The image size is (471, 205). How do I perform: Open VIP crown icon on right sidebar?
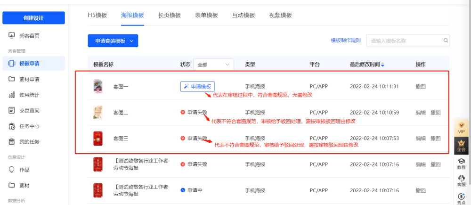point(461,127)
